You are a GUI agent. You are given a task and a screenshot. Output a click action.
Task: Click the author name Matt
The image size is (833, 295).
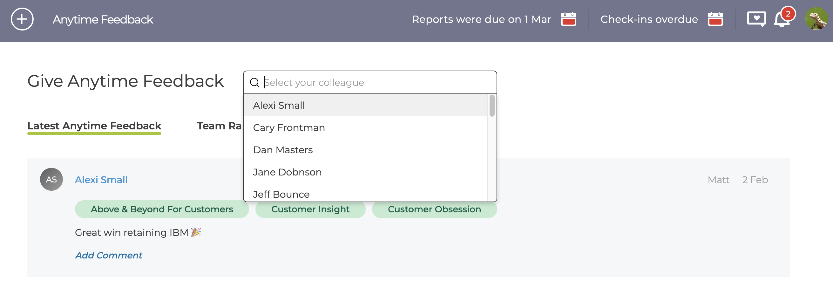[718, 180]
